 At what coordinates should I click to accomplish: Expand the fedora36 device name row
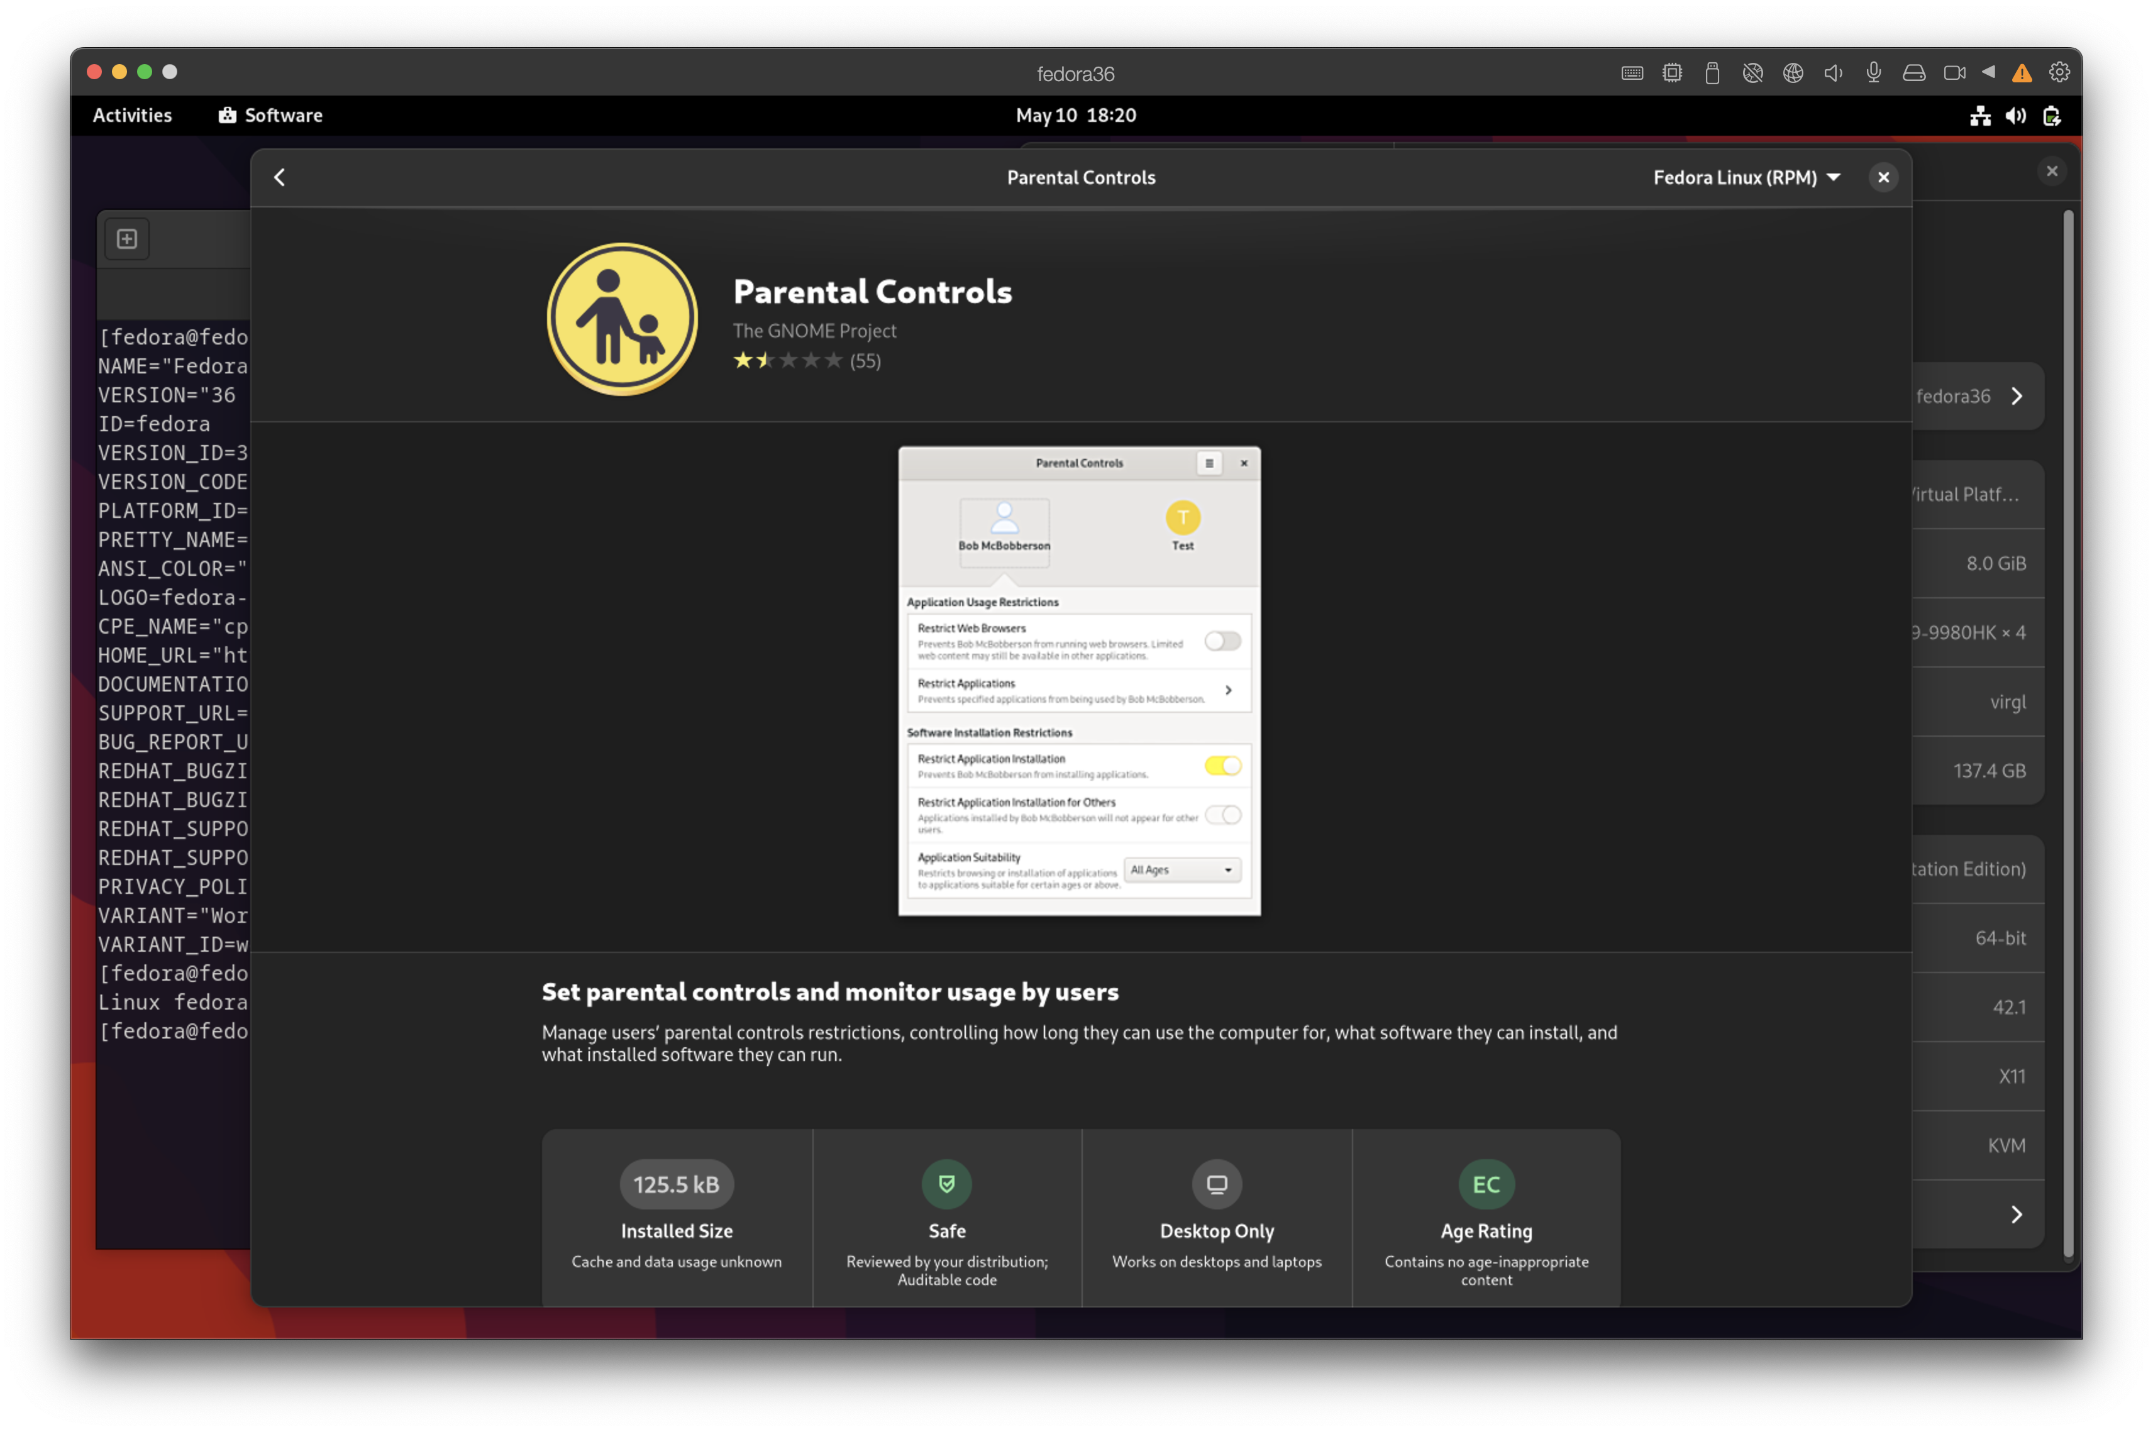[1979, 397]
